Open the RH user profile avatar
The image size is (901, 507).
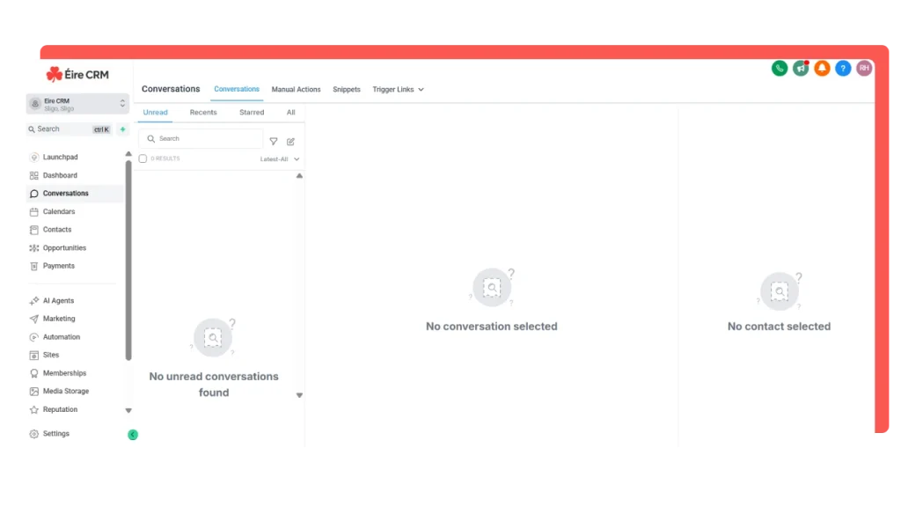click(864, 69)
